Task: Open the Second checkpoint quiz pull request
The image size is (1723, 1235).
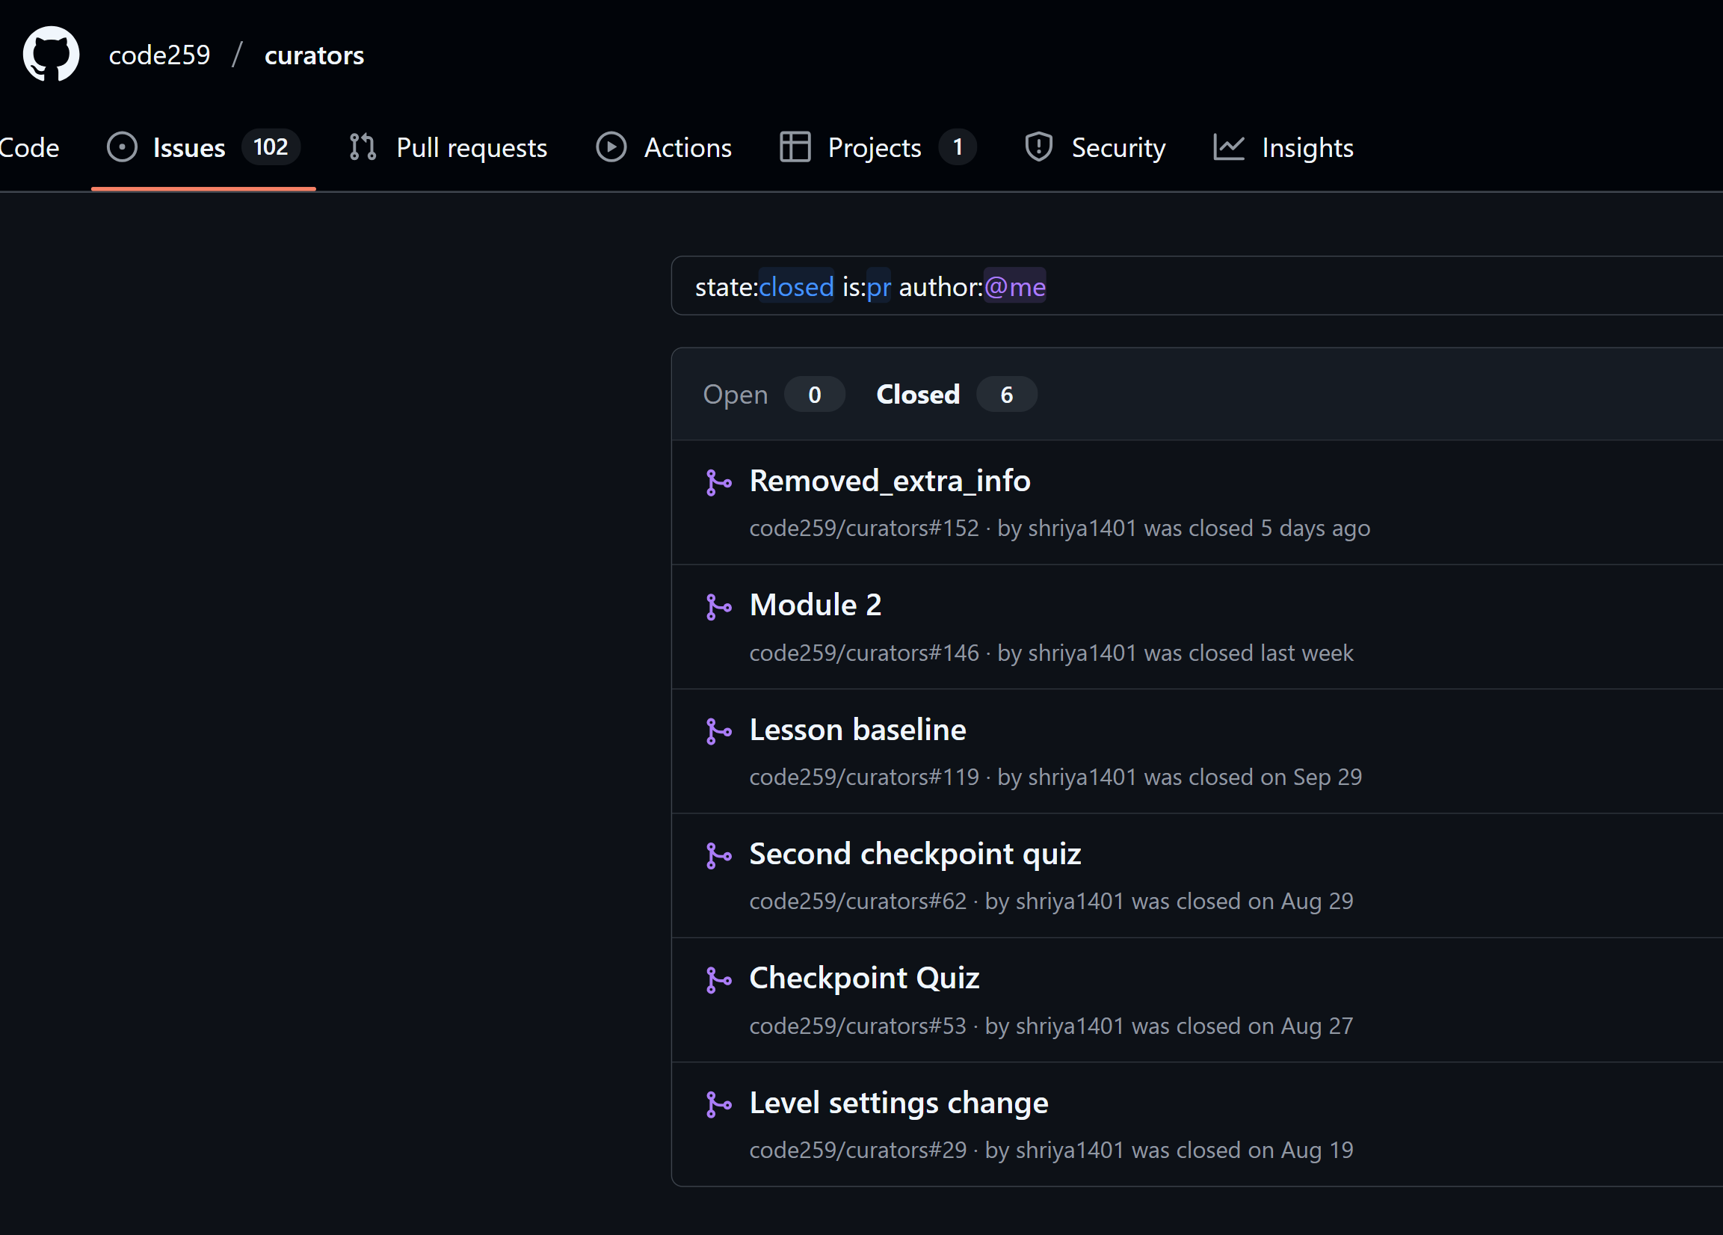Action: click(915, 854)
